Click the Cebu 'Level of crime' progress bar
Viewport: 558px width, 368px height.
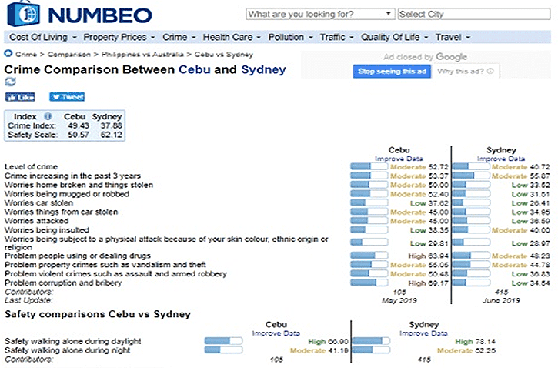coord(369,166)
